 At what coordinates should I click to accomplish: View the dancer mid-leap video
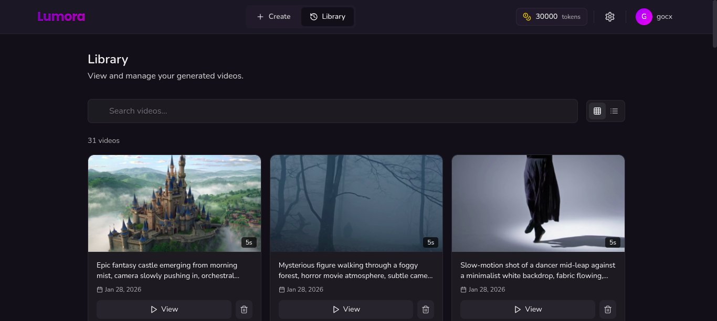[x=528, y=309]
